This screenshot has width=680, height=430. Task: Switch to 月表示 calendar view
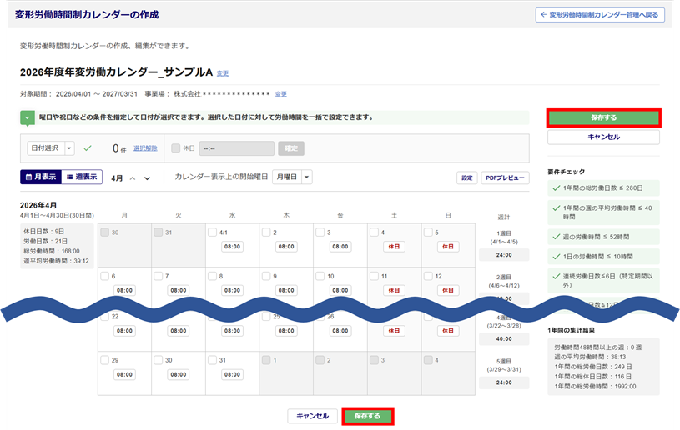point(39,177)
